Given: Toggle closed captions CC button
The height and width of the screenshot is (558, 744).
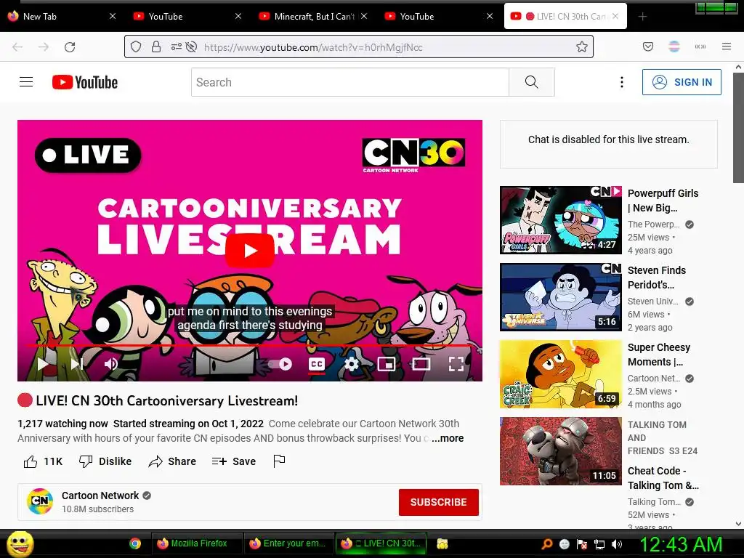Looking at the screenshot, I should pyautogui.click(x=317, y=364).
